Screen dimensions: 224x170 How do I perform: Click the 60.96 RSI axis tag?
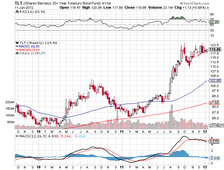point(214,22)
